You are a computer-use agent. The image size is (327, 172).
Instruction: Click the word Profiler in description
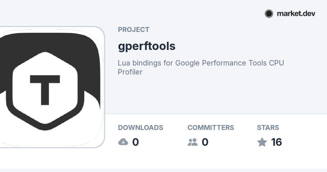click(x=130, y=72)
